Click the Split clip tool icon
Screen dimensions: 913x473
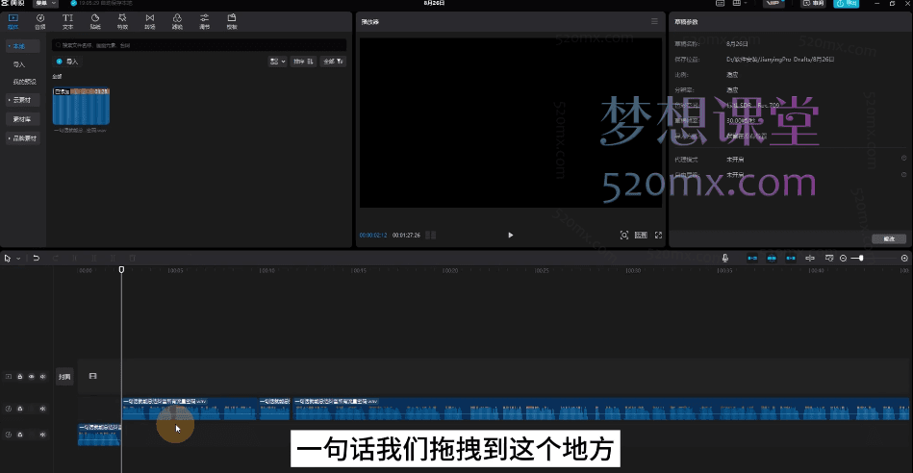[75, 259]
